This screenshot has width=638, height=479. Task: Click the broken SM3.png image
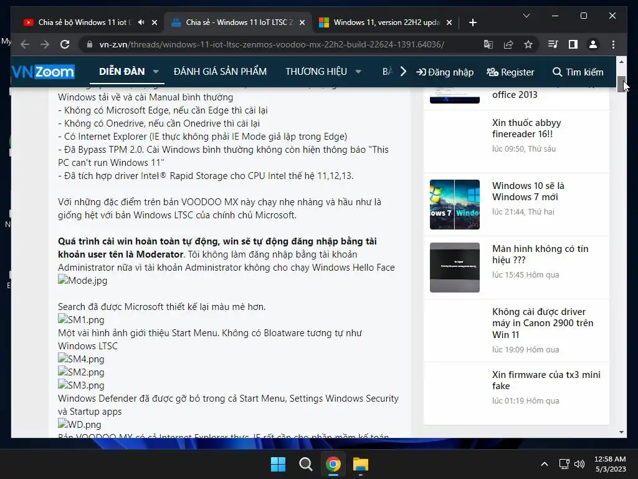(x=81, y=385)
